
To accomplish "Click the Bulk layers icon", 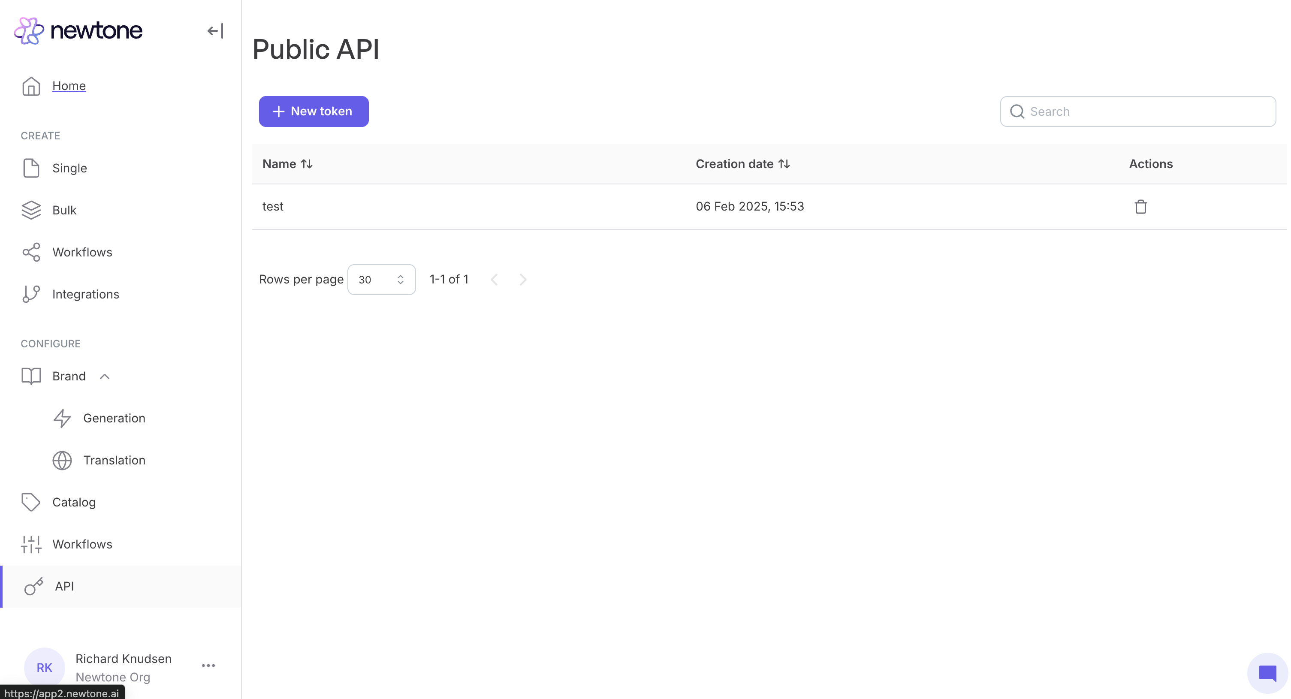I will tap(31, 211).
